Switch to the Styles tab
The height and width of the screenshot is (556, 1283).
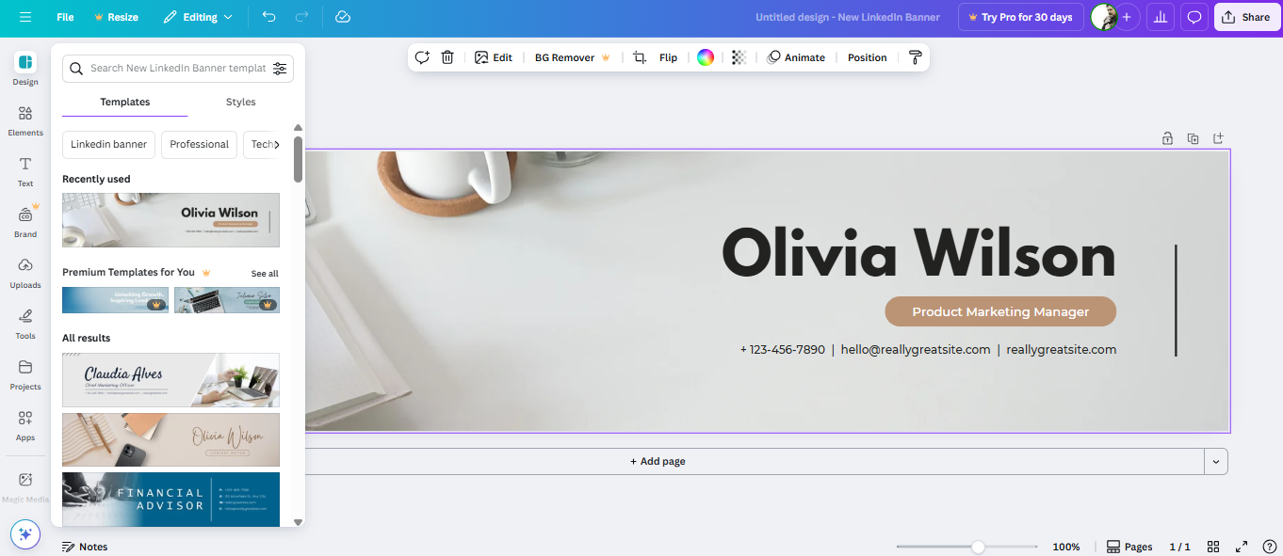click(x=240, y=102)
